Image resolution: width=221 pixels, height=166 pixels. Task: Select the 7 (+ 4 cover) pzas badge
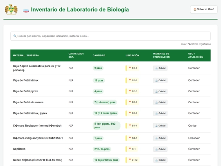tap(105, 102)
